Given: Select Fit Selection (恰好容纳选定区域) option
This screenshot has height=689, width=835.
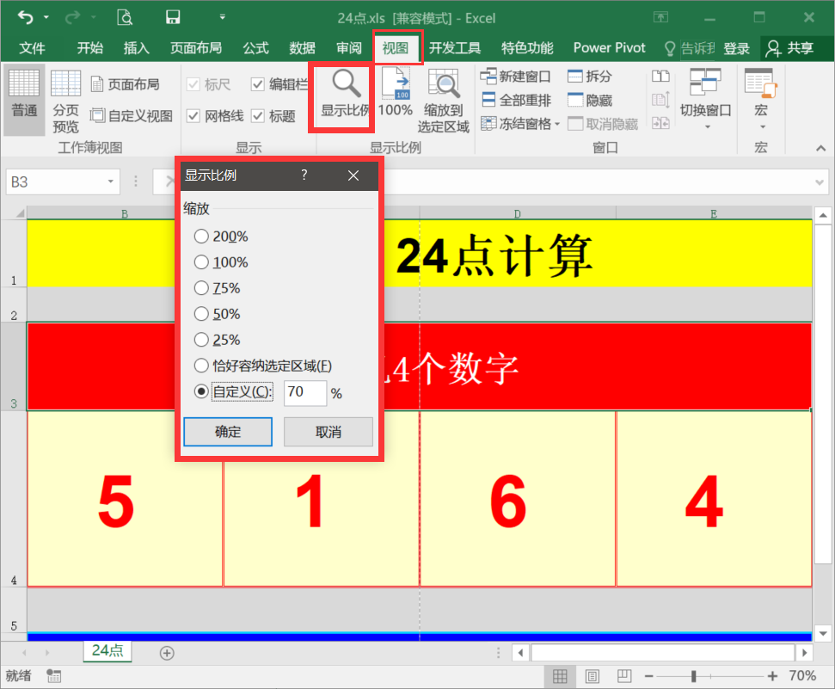Looking at the screenshot, I should pyautogui.click(x=201, y=366).
